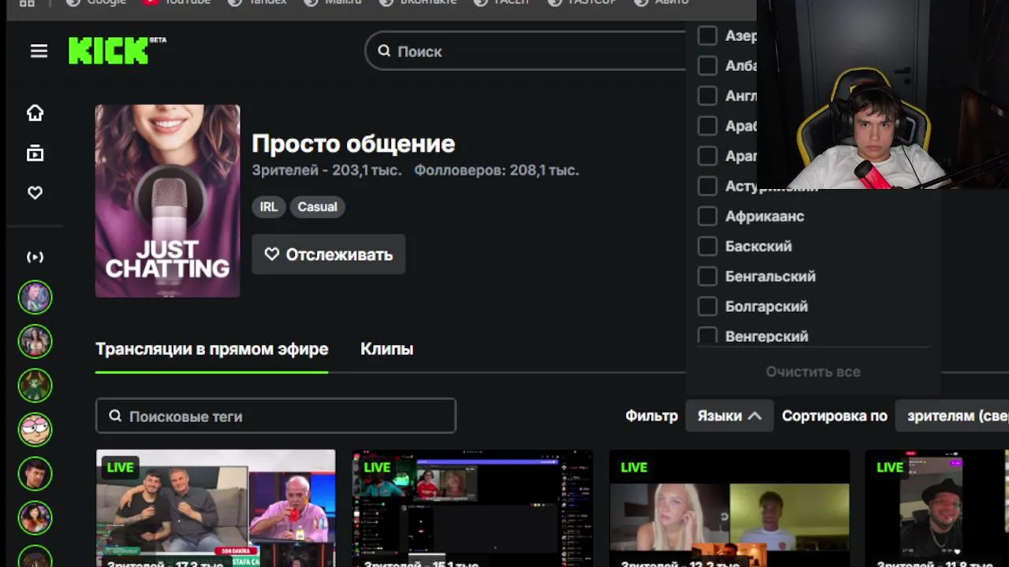Click the live channels broadcast icon in sidebar

pyautogui.click(x=35, y=257)
